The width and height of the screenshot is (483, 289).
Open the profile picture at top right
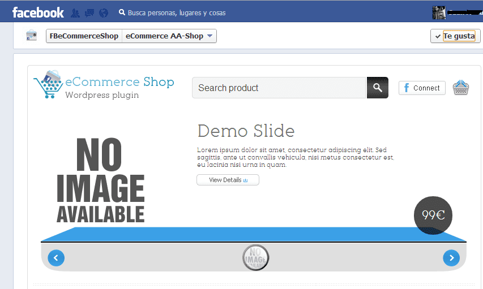pos(439,12)
